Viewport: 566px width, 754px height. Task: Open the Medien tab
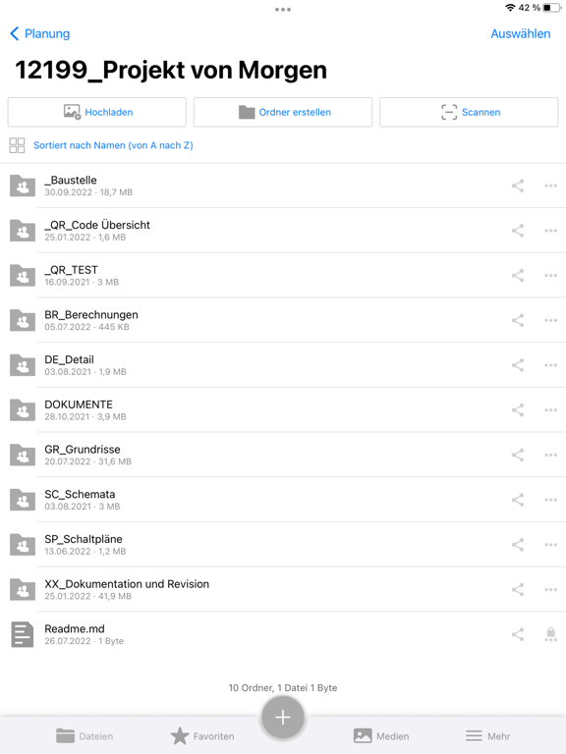(381, 736)
